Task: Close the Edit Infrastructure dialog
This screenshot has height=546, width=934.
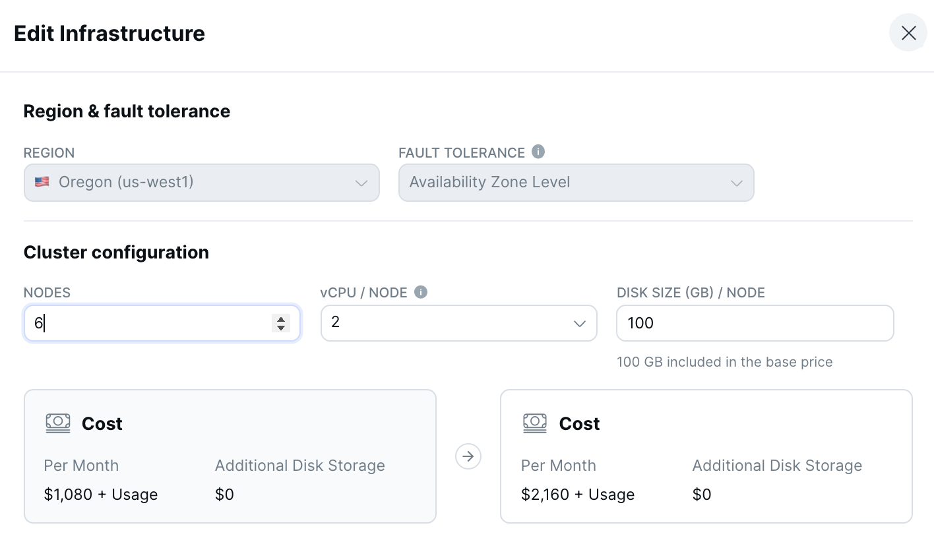Action: tap(908, 32)
